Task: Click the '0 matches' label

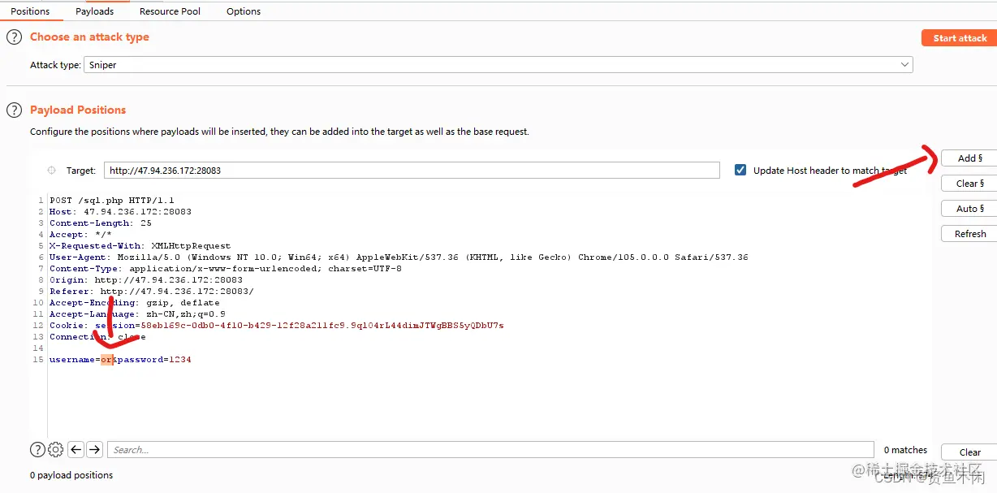Action: (x=905, y=450)
